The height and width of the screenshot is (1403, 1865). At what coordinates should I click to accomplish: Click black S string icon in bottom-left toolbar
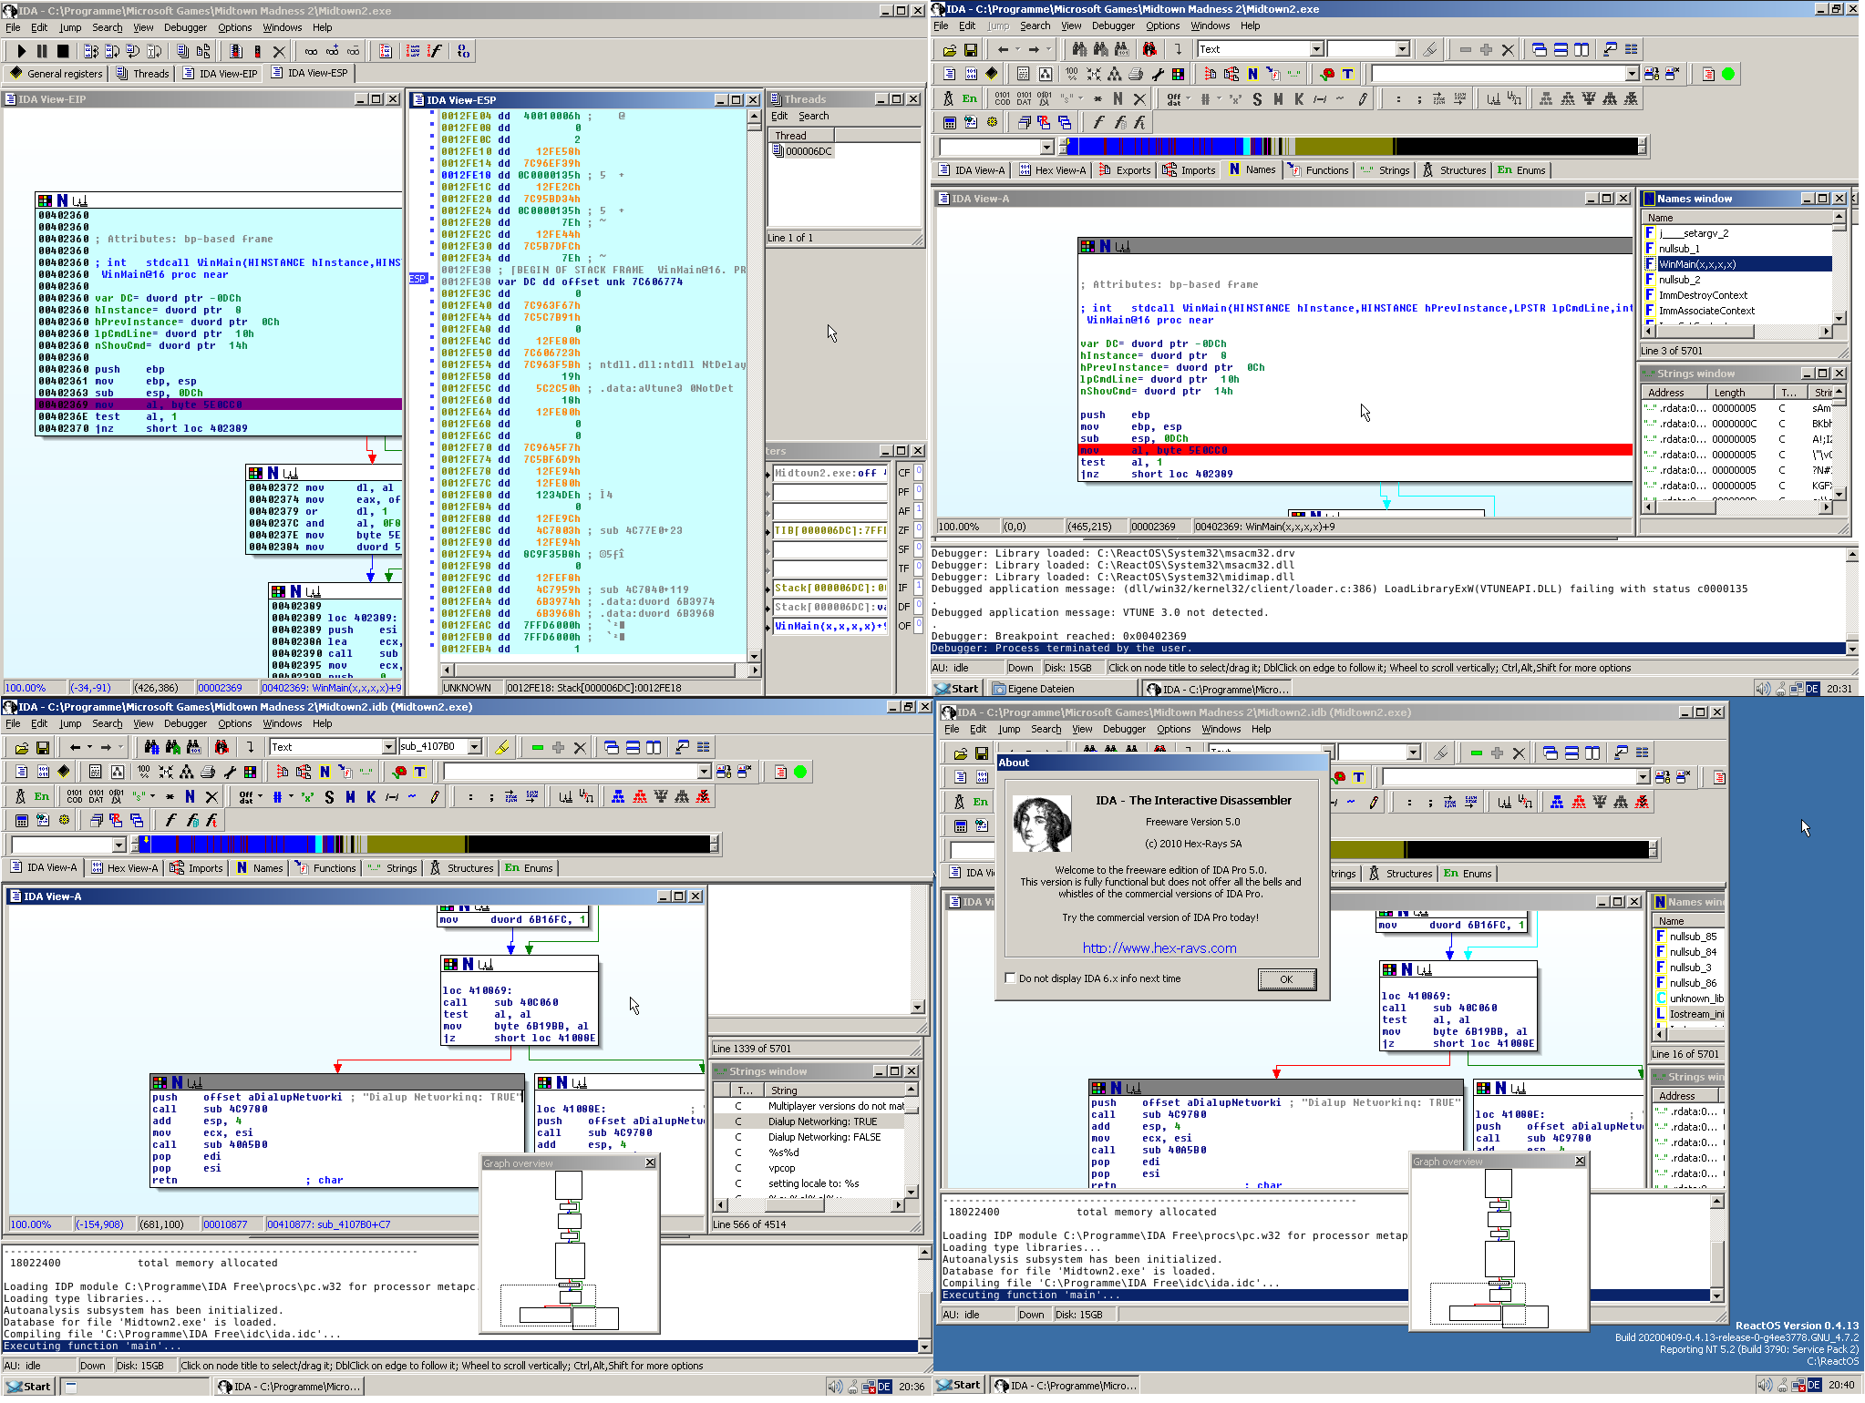tap(329, 796)
